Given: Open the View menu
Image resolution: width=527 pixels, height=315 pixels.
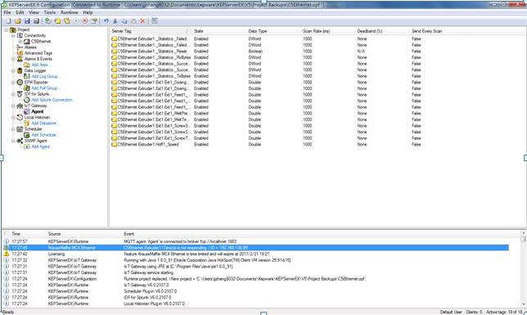Looking at the screenshot, I should (x=34, y=12).
